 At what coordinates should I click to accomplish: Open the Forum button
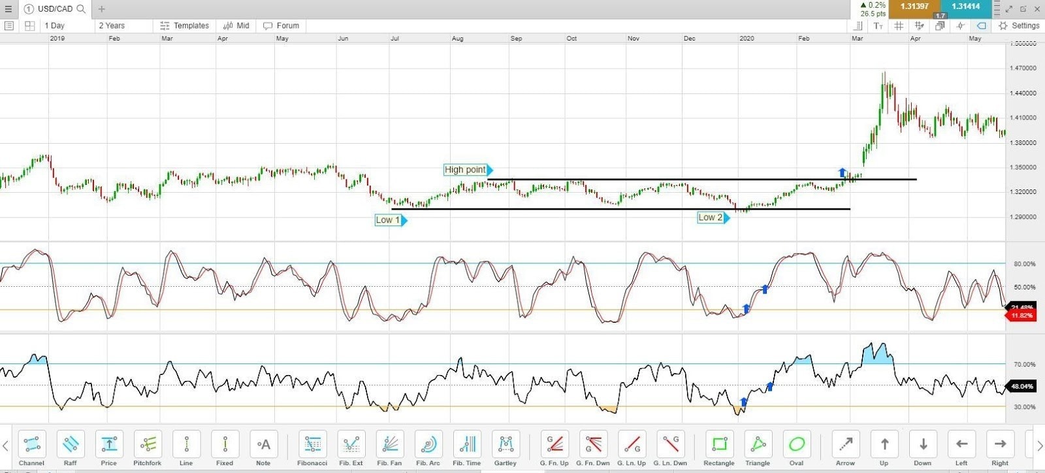pyautogui.click(x=281, y=25)
